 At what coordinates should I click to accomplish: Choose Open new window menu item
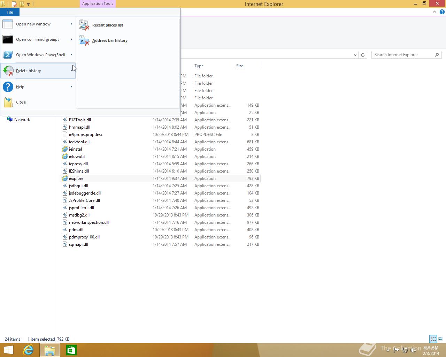click(x=38, y=24)
